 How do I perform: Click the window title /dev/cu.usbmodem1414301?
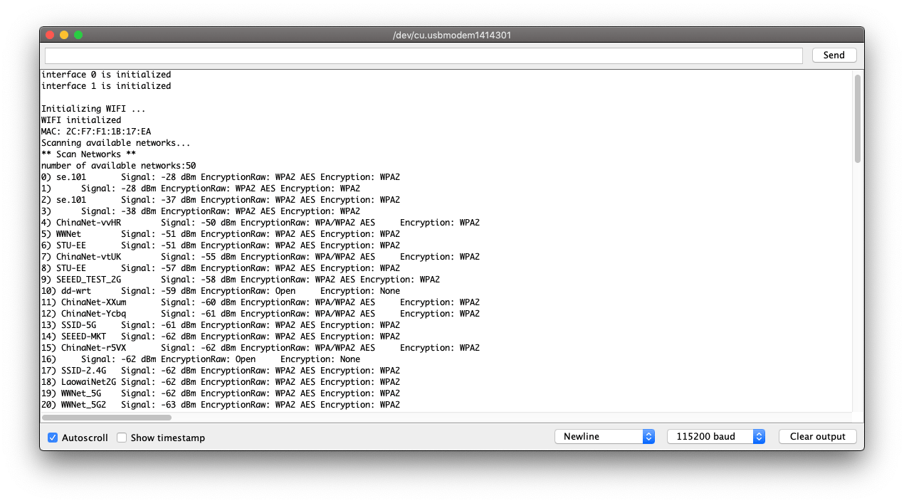[452, 35]
